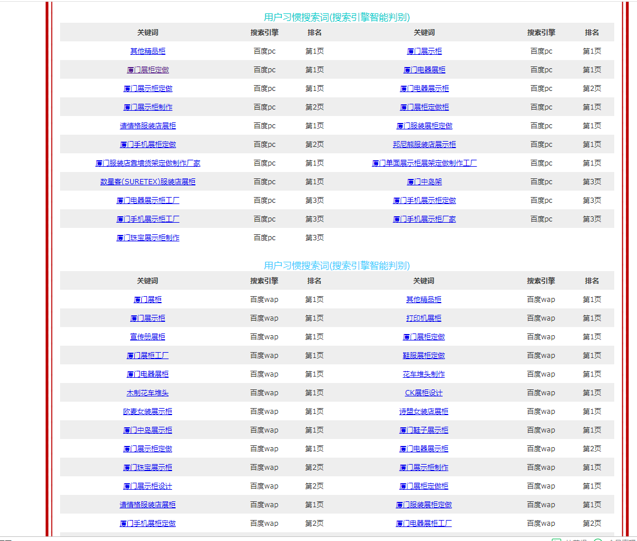
Task: Open the 邦尼熊服装店展示柜 link
Action: click(x=424, y=145)
